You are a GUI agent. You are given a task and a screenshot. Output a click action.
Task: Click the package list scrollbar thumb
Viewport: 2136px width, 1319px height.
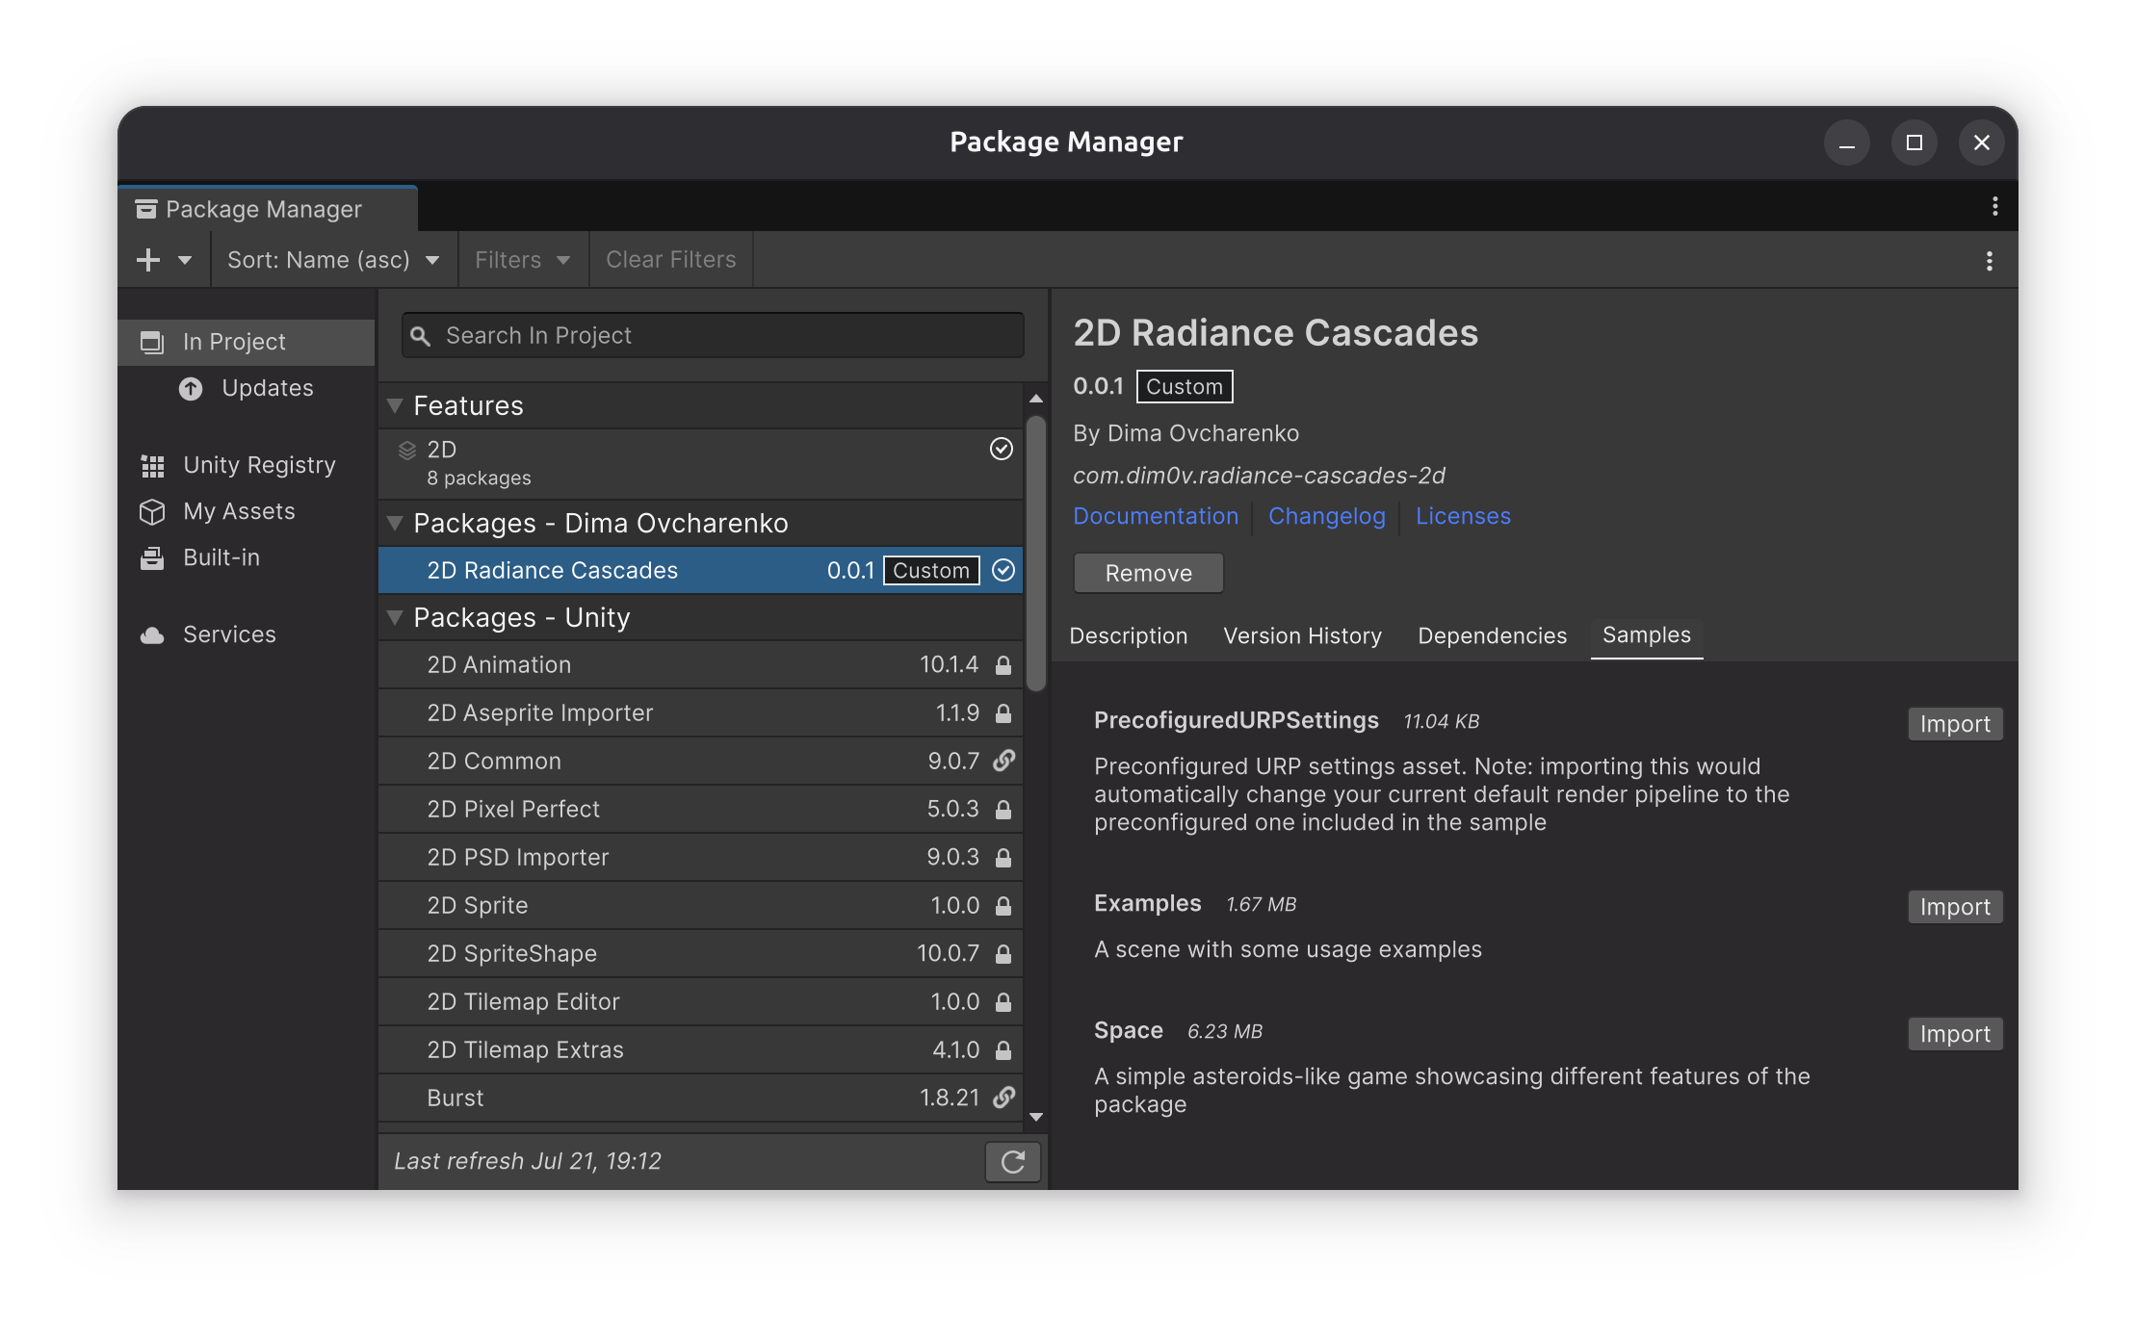[x=1036, y=554]
